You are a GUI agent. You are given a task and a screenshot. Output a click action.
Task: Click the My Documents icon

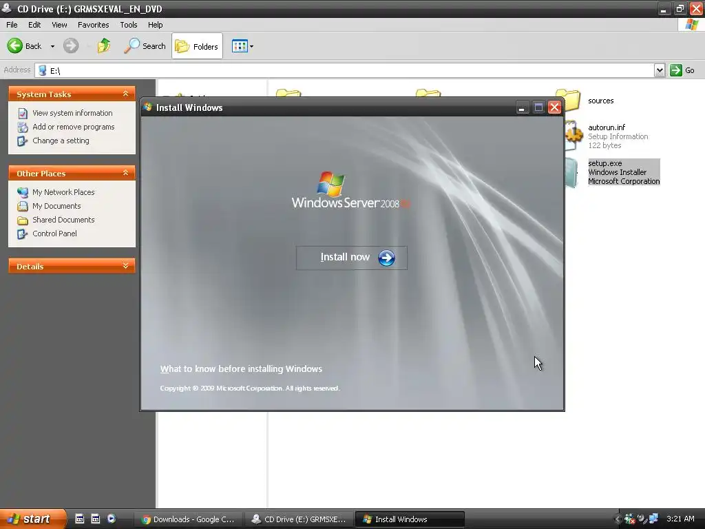click(x=23, y=207)
